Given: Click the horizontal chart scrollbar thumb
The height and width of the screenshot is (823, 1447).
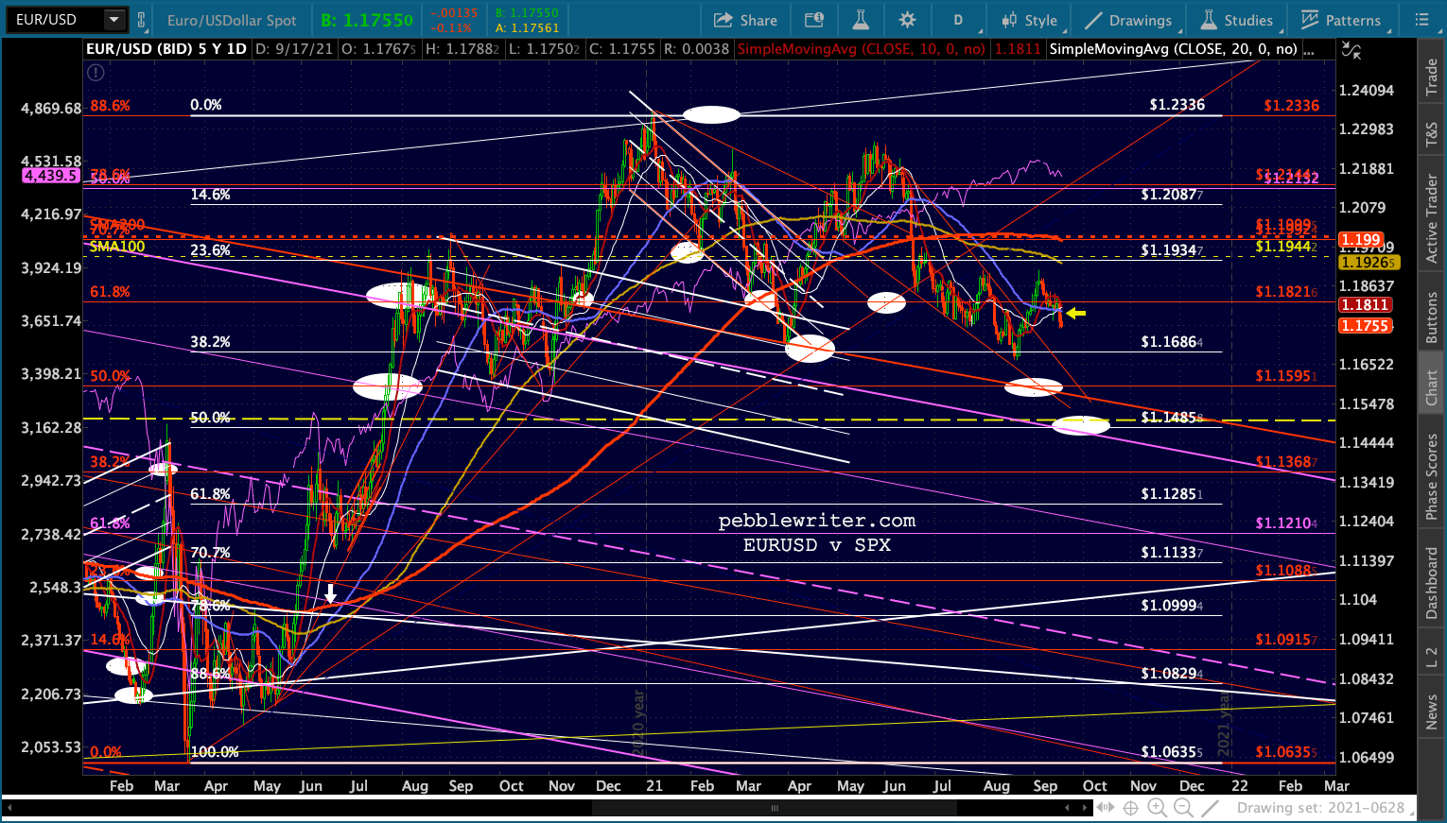Looking at the screenshot, I should [775, 808].
